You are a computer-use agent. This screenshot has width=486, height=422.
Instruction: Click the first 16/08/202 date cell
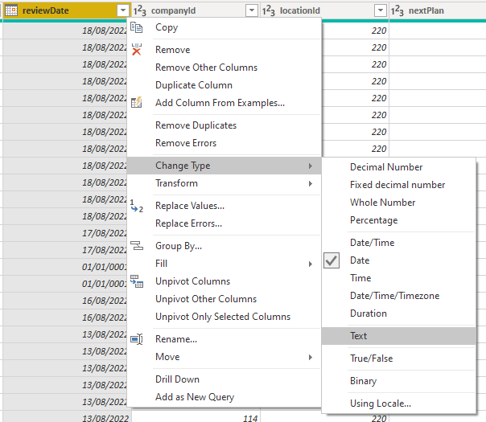pos(65,301)
